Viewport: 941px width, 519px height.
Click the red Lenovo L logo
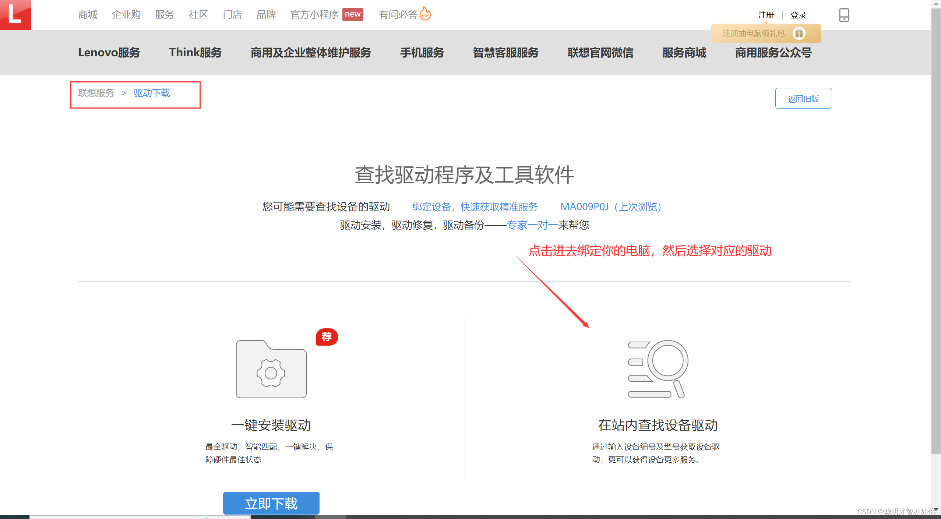[x=15, y=15]
